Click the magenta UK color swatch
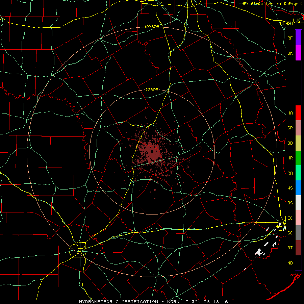The height and width of the screenshot is (304, 304). click(298, 53)
